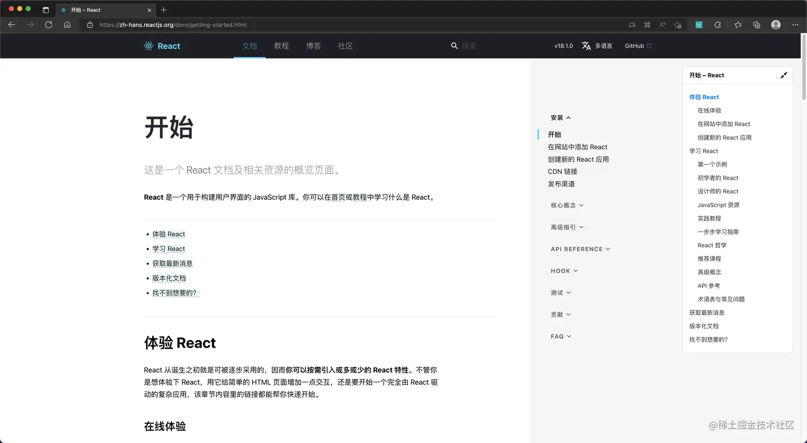
Task: Select 体验 React in the Toc panel
Action: 704,97
